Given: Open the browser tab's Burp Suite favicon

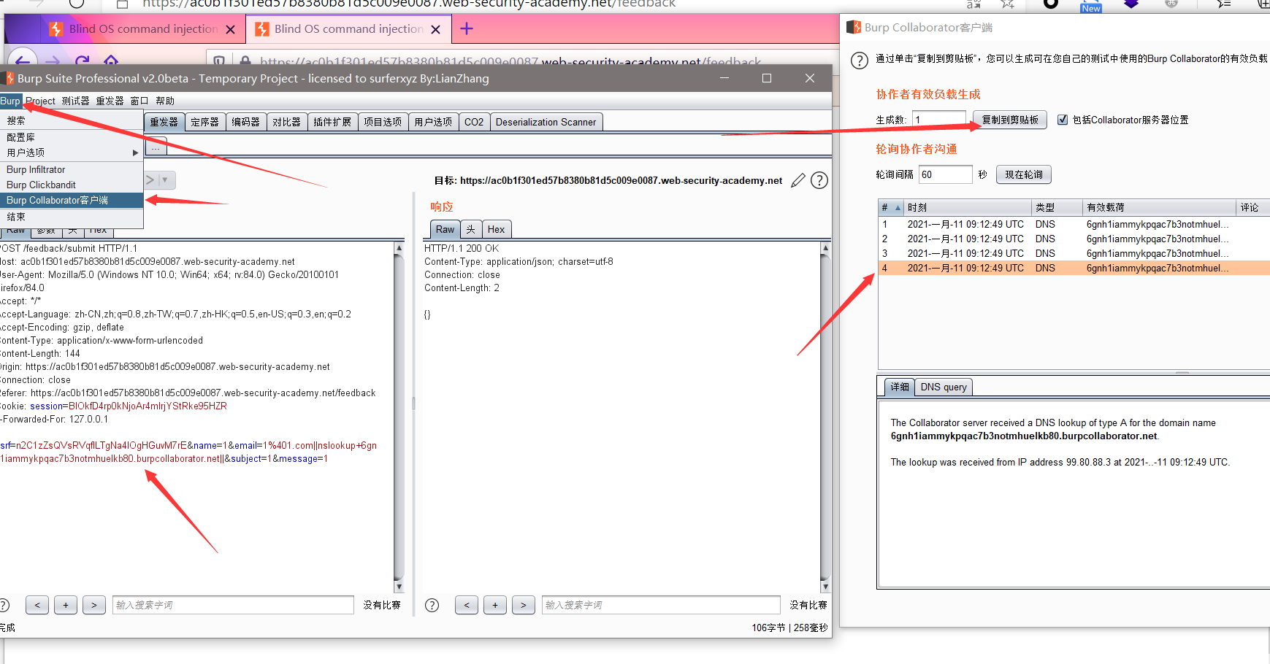Looking at the screenshot, I should click(56, 29).
